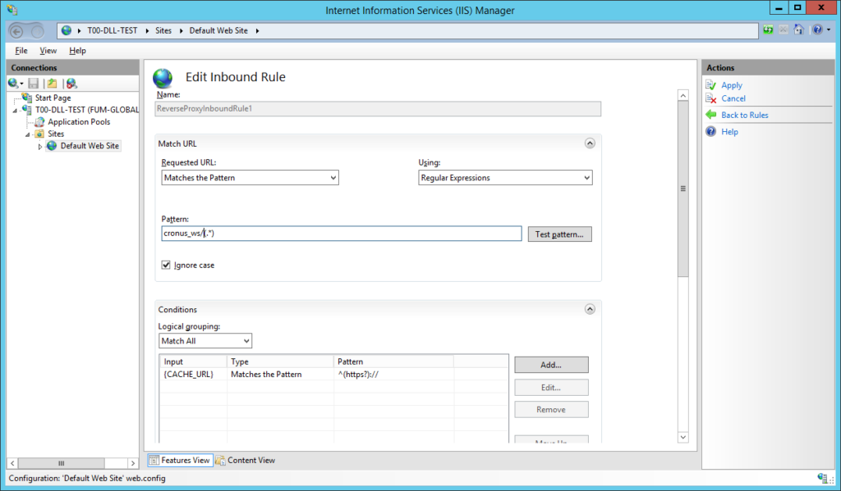Click the Edit condition button
The height and width of the screenshot is (491, 841).
[x=551, y=387]
